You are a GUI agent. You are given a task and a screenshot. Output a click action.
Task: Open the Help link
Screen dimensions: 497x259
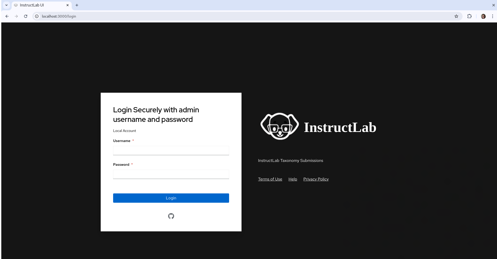[293, 179]
